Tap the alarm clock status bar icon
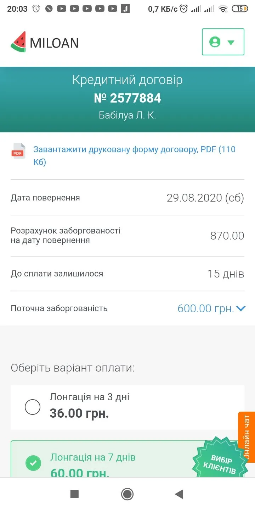This screenshot has width=255, height=511. tap(36, 9)
